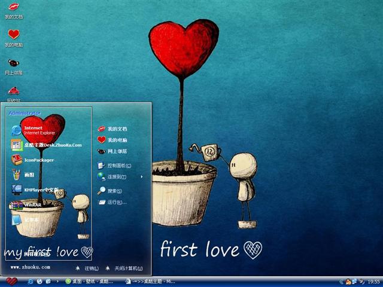Expand the quick launch overflow chevron

point(57,282)
